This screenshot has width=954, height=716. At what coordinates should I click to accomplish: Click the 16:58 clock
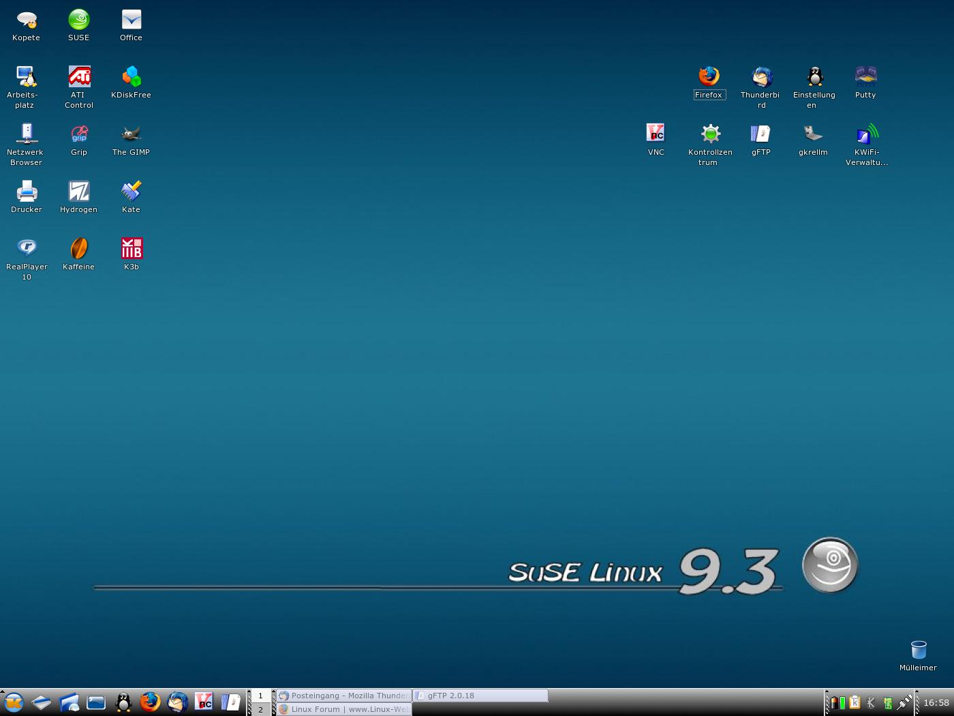(936, 702)
